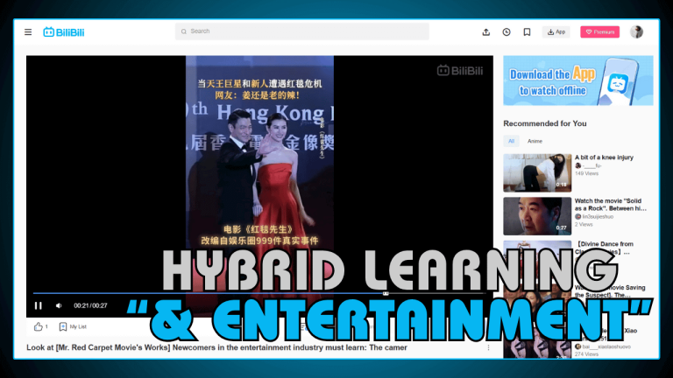Viewport: 673px width, 378px height.
Task: Switch to the Anime tab
Action: (535, 141)
